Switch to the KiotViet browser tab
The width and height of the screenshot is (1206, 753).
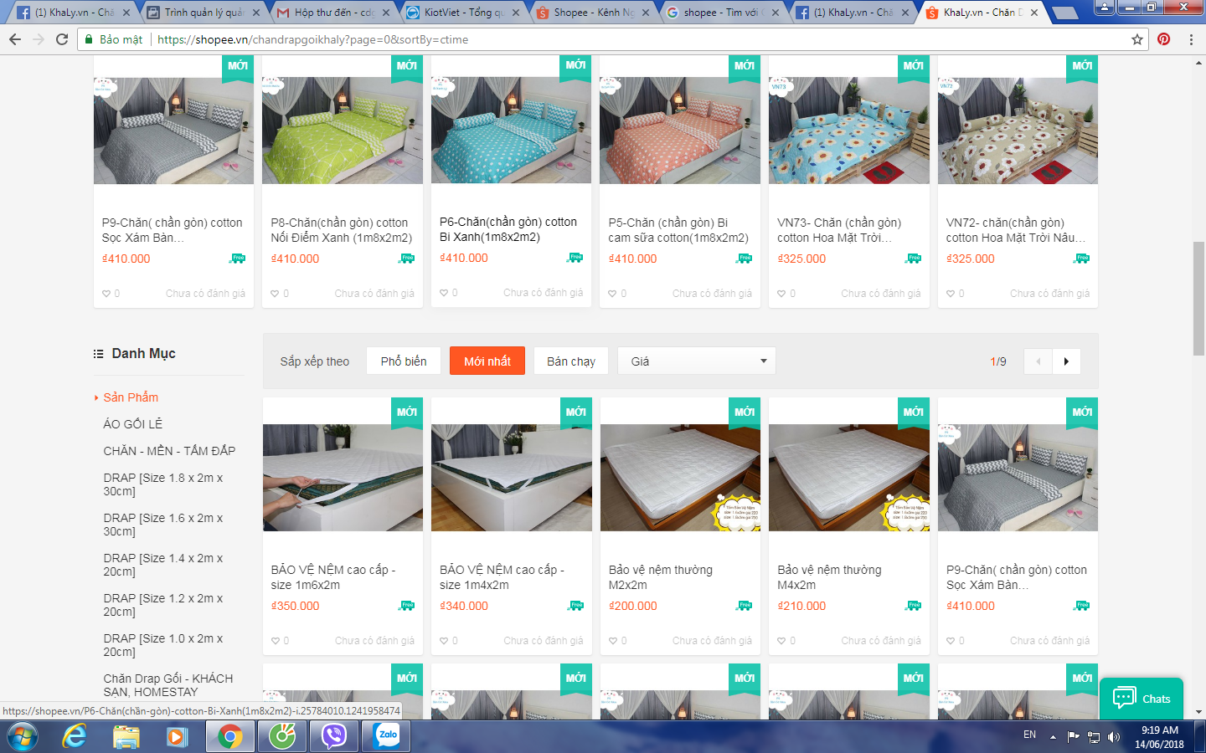(463, 13)
